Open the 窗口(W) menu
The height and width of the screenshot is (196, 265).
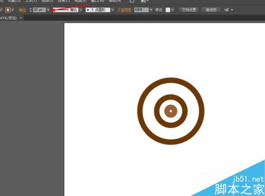pyautogui.click(x=98, y=1)
